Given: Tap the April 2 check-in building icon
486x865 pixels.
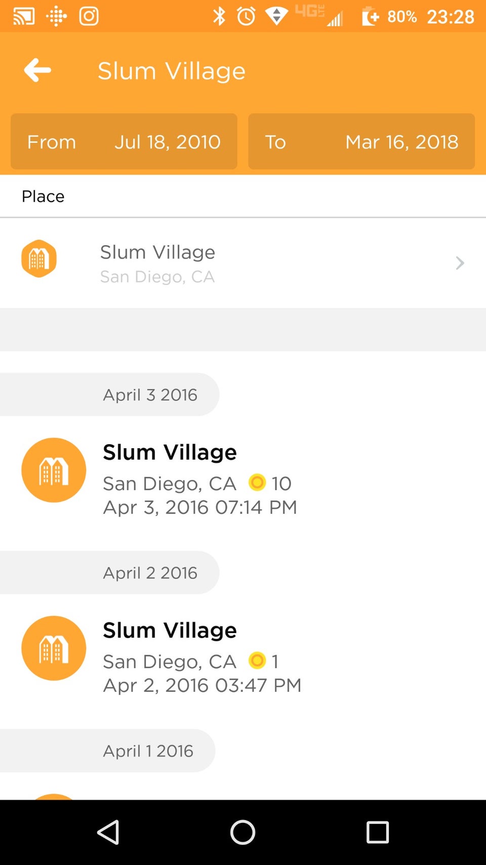Looking at the screenshot, I should pos(54,648).
